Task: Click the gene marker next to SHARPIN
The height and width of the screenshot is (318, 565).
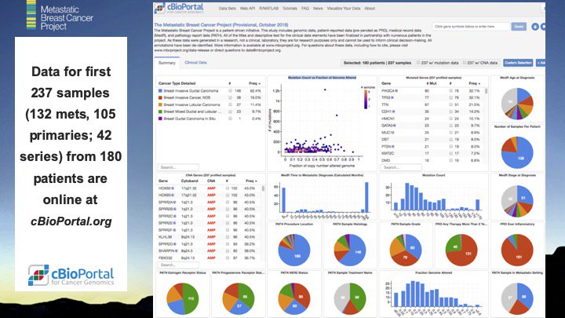Action: tap(177, 250)
